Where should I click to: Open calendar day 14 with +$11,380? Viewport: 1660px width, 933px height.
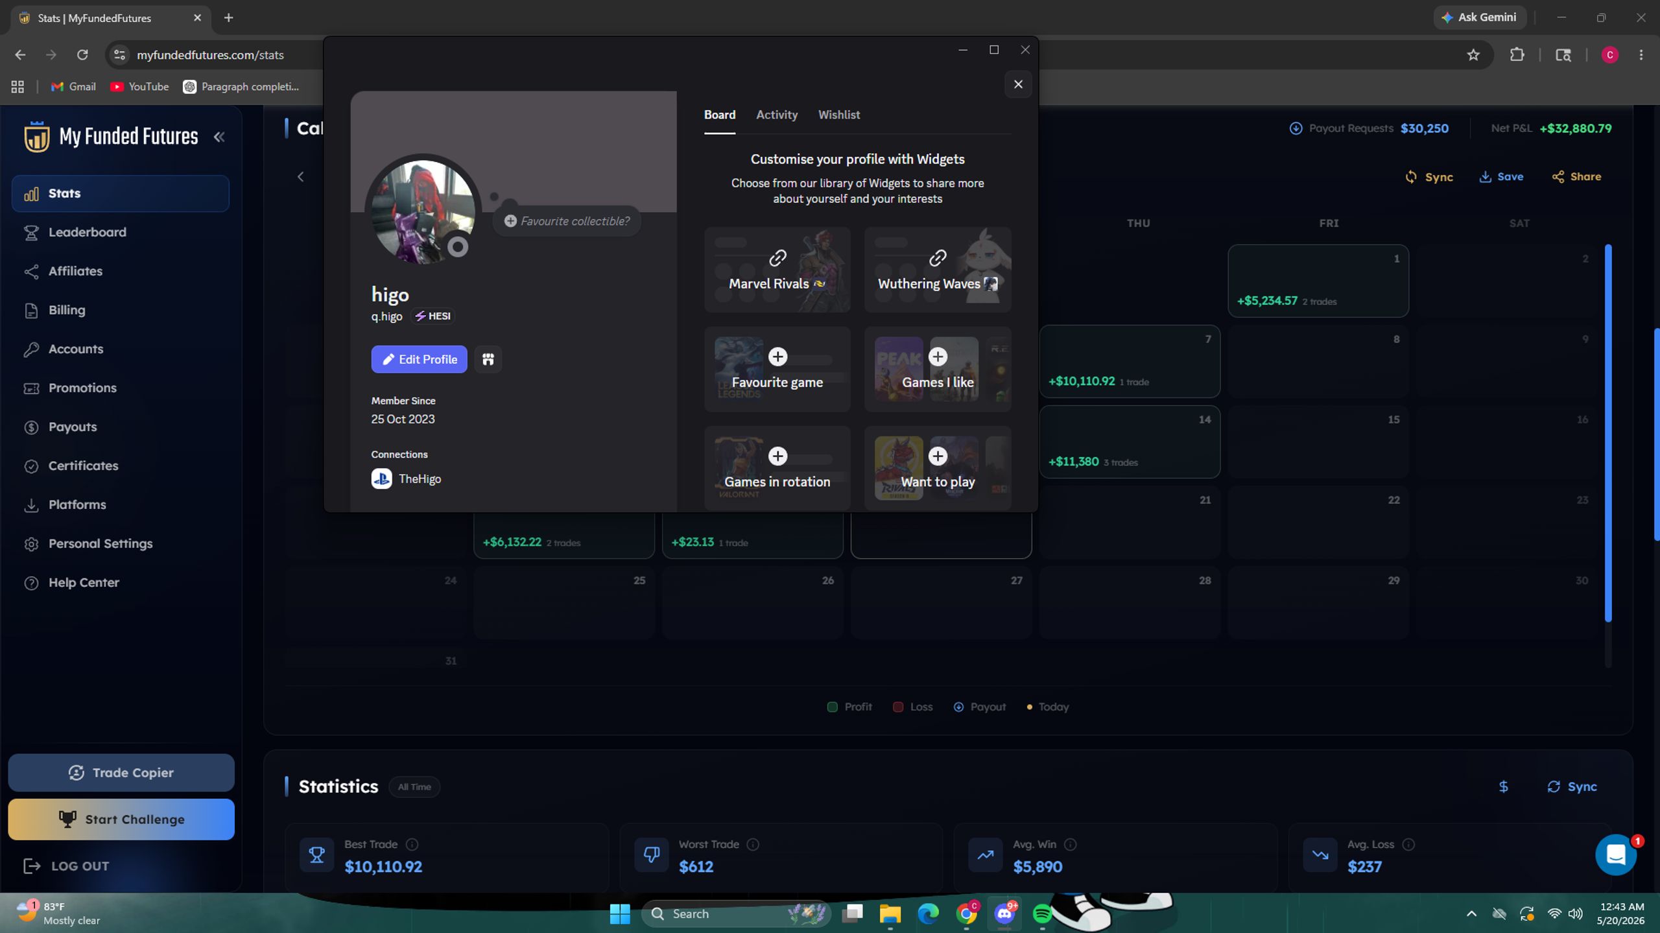(x=1130, y=442)
